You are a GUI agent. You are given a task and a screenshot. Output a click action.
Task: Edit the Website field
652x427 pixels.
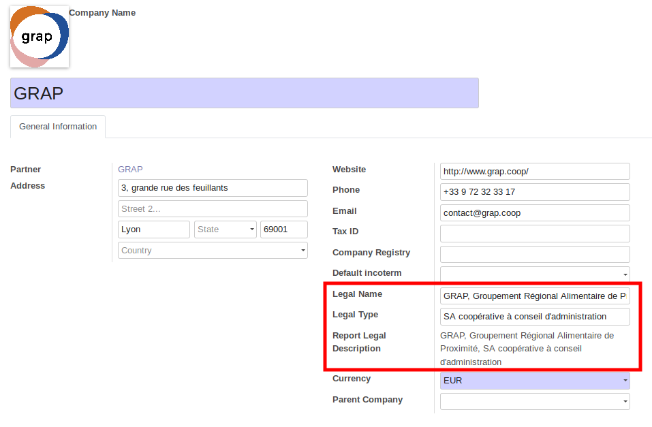click(535, 172)
